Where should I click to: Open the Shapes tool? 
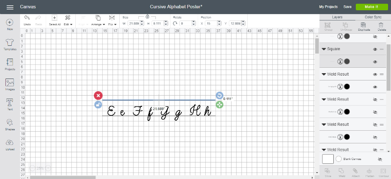(x=10, y=122)
